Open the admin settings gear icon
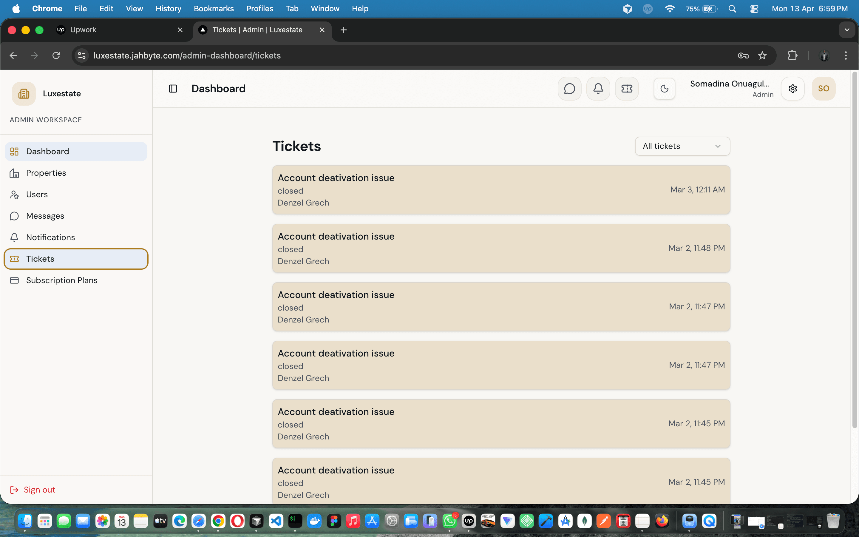 pyautogui.click(x=792, y=88)
